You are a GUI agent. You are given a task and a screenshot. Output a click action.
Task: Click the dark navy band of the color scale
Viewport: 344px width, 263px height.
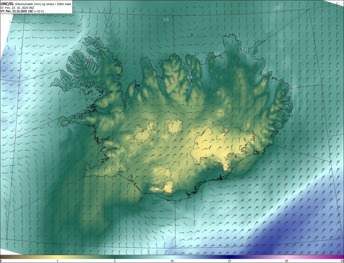click(229, 257)
